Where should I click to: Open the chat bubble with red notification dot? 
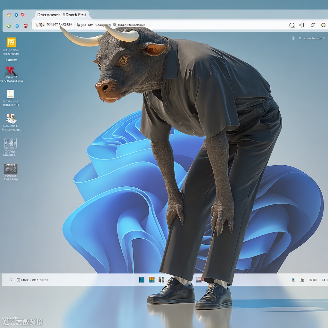[313, 25]
